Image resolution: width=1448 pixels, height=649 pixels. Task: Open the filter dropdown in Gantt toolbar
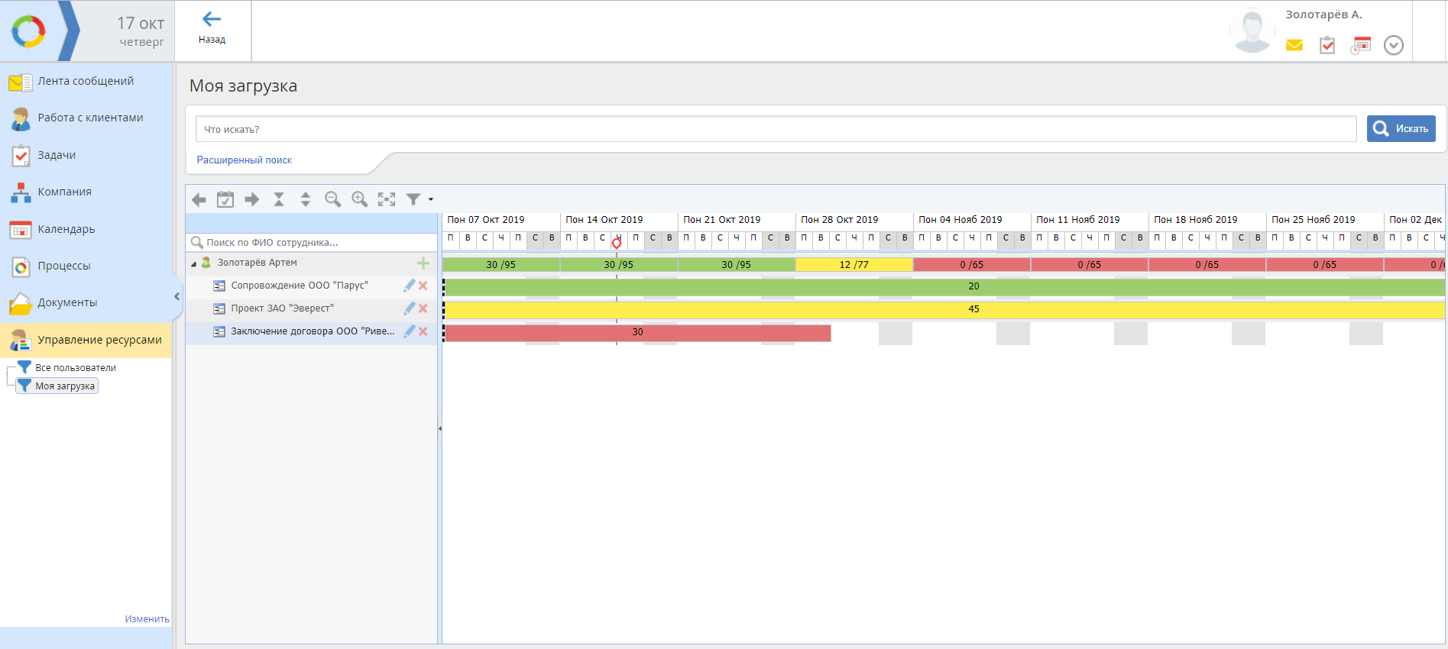point(419,199)
